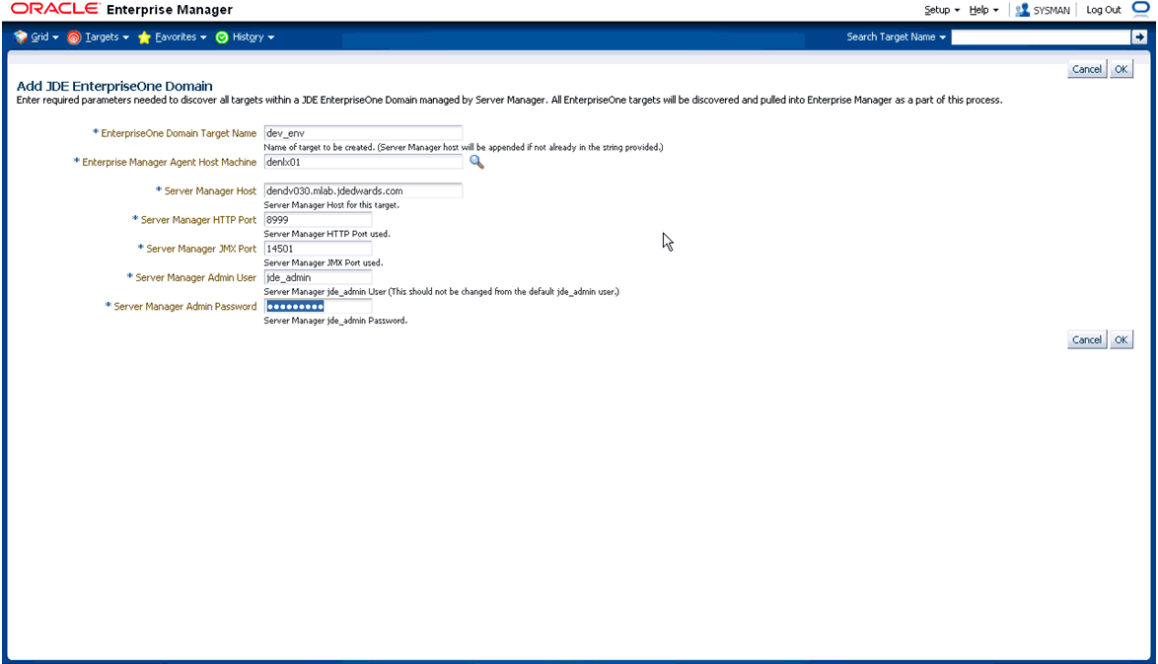Focus the Search Target Name field

[1041, 37]
